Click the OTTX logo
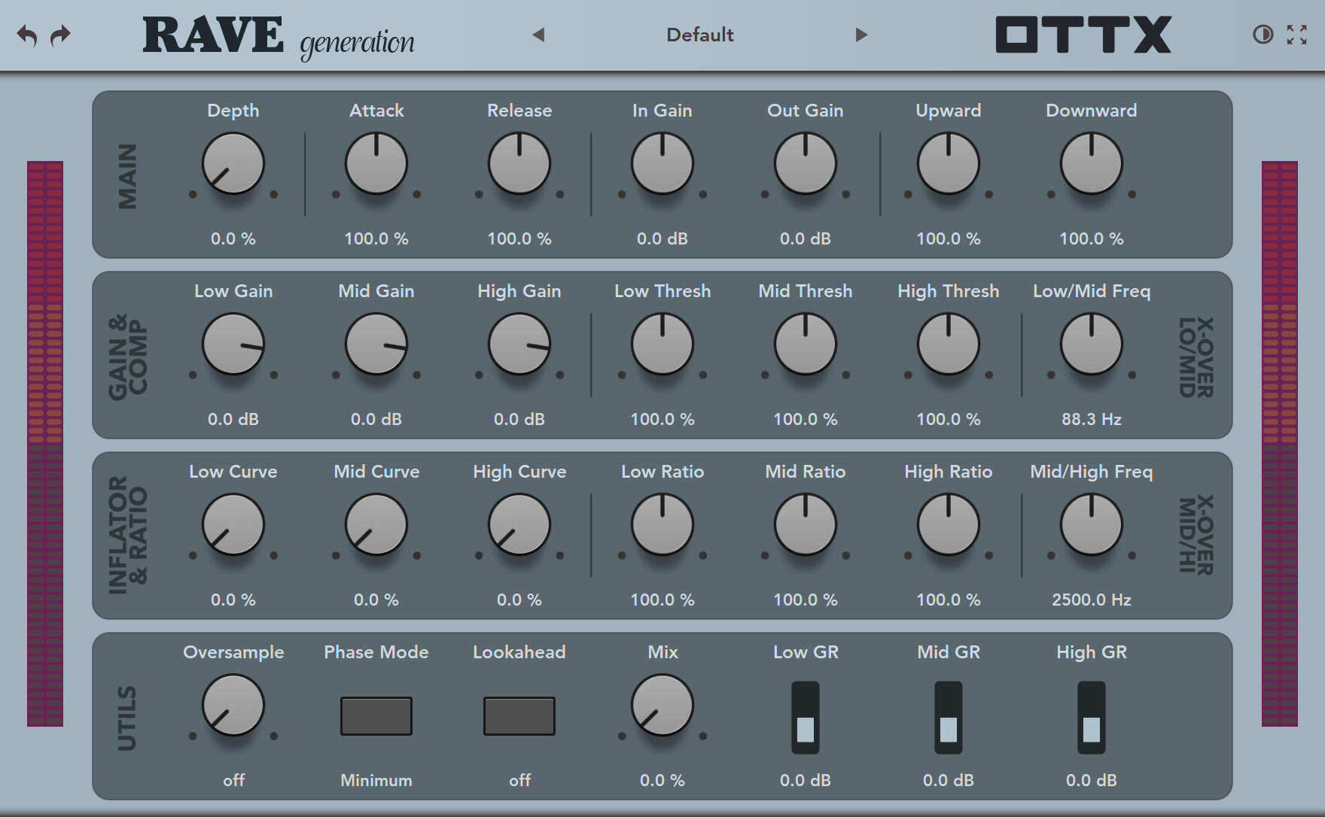Viewport: 1325px width, 817px height. 1083,35
